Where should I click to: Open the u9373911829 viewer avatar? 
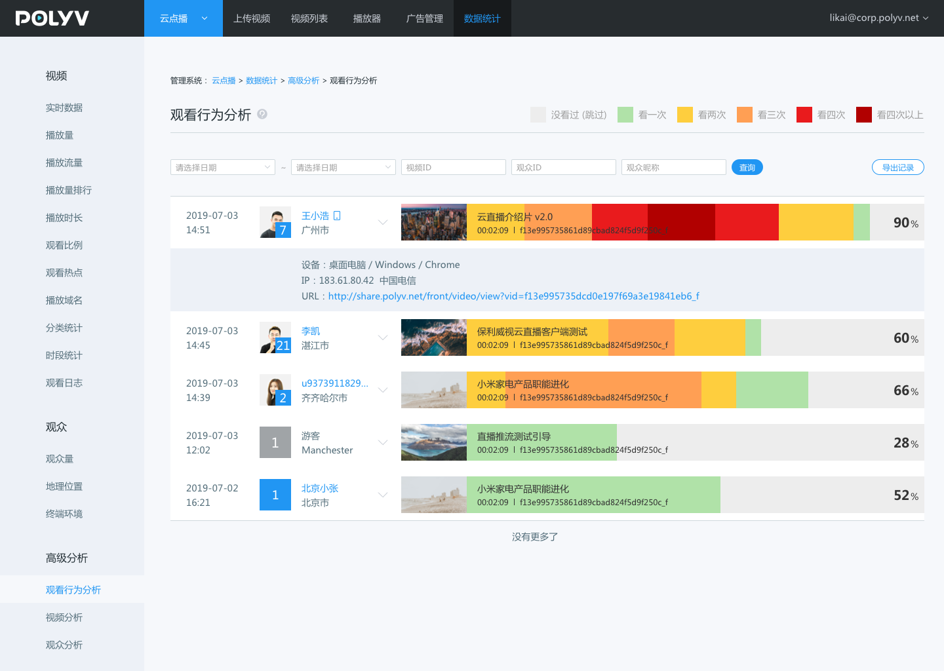[x=275, y=390]
